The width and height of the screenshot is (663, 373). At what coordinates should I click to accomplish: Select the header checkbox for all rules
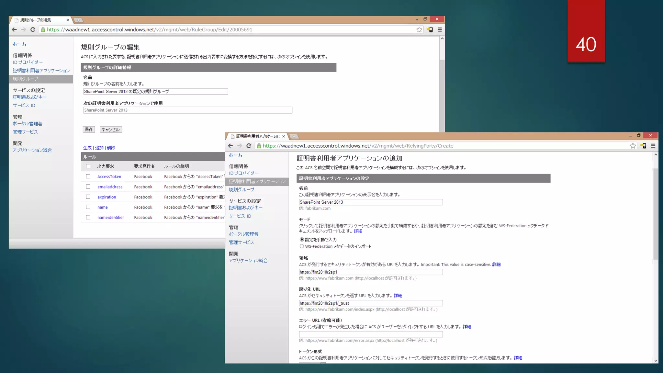pos(88,166)
